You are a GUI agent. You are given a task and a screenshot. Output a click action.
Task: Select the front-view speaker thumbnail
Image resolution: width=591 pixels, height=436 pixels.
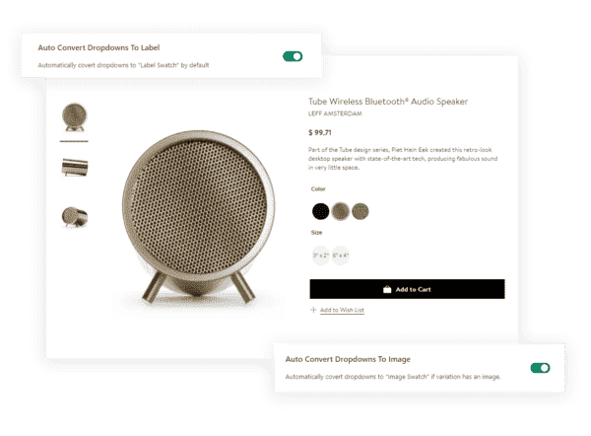pos(74,117)
